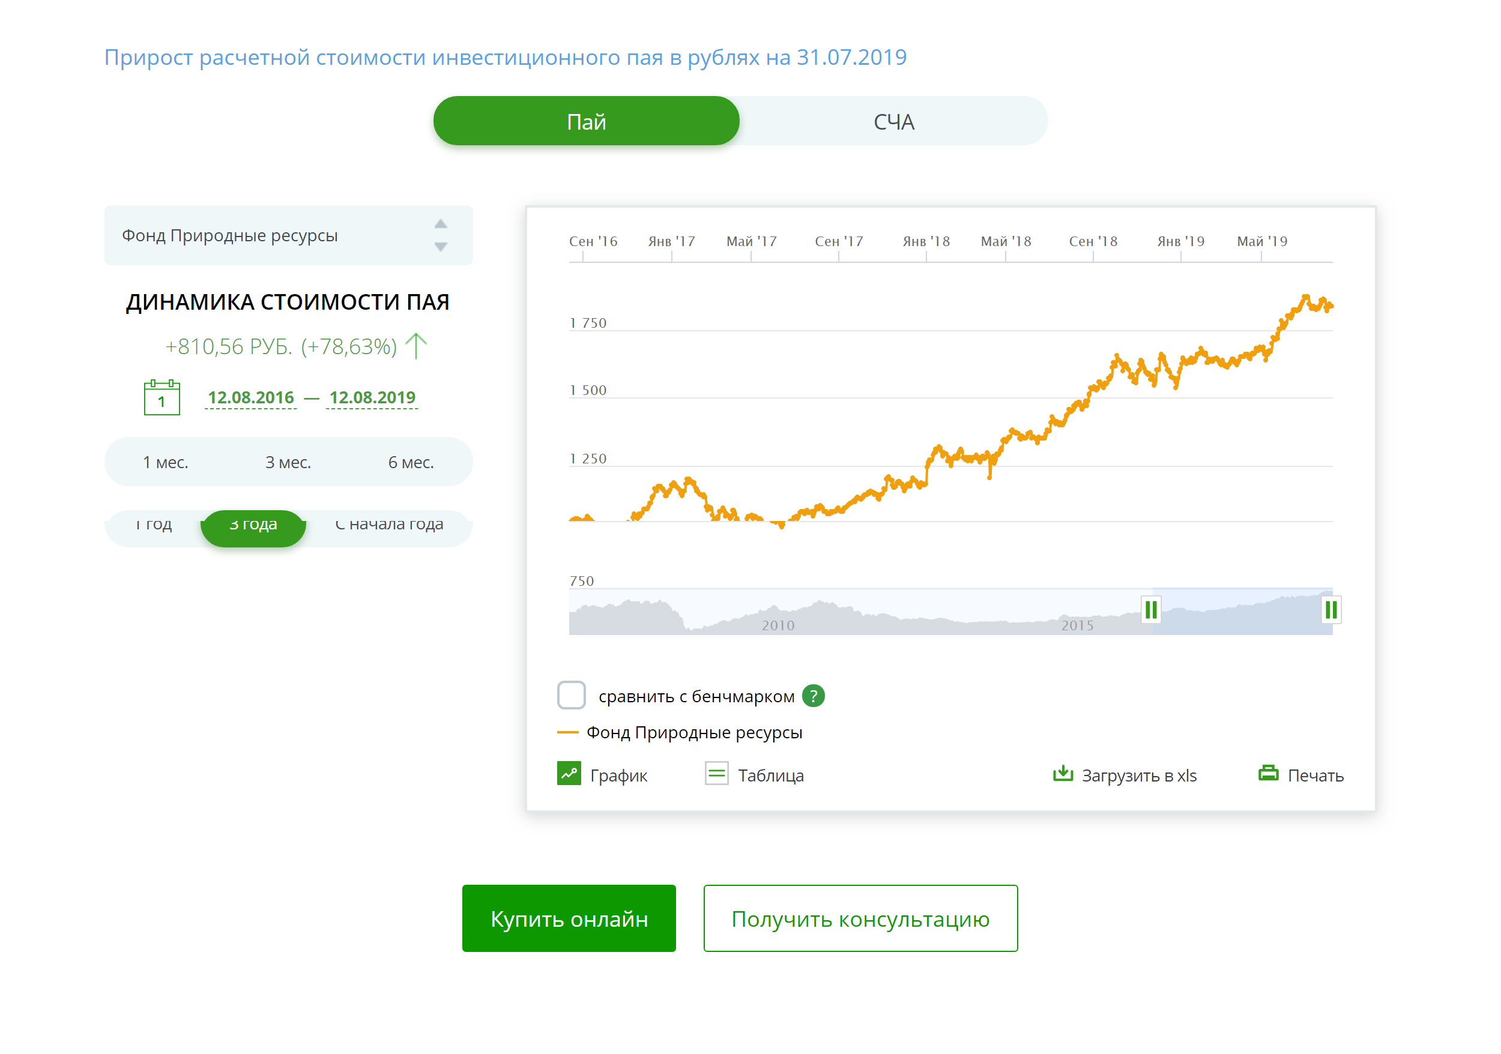This screenshot has height=1054, width=1501.
Task: Click the Получить консультацию button
Action: [860, 918]
